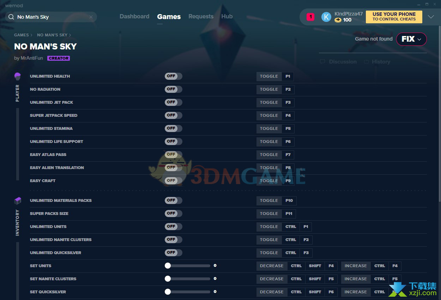
Task: Click INCREASE button for Set Units
Action: 356,266
